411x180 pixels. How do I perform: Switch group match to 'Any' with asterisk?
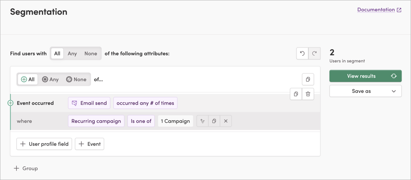(50, 79)
